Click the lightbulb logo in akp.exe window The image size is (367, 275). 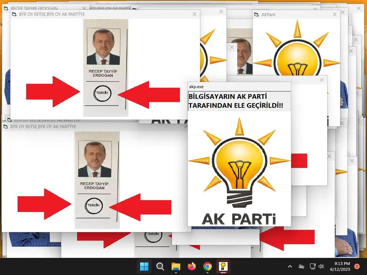pyautogui.click(x=239, y=163)
